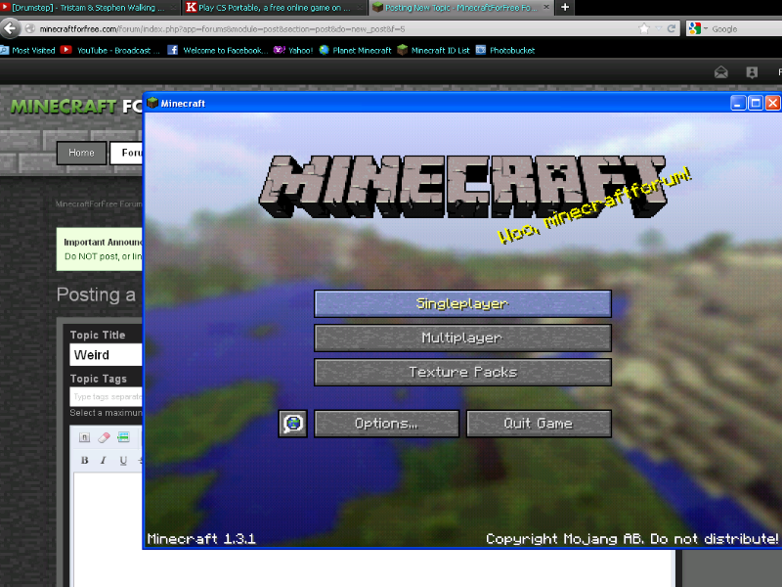Open the Google search engine dropdown
Screen dimensions: 782x587
click(x=697, y=28)
